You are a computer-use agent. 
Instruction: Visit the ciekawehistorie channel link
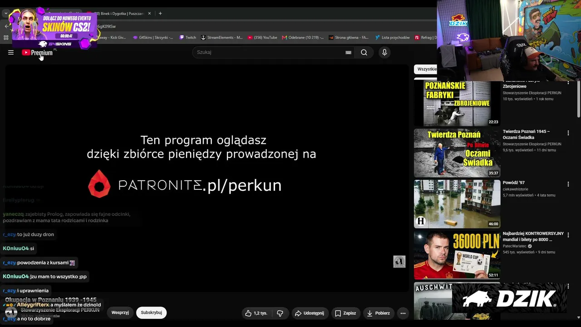(x=515, y=189)
